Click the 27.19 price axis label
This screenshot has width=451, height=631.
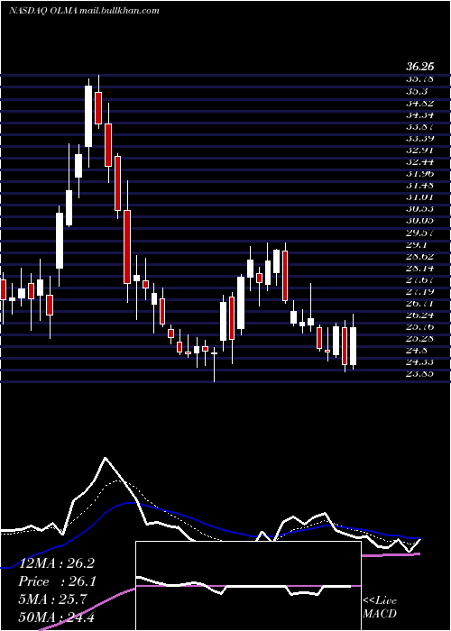click(420, 291)
